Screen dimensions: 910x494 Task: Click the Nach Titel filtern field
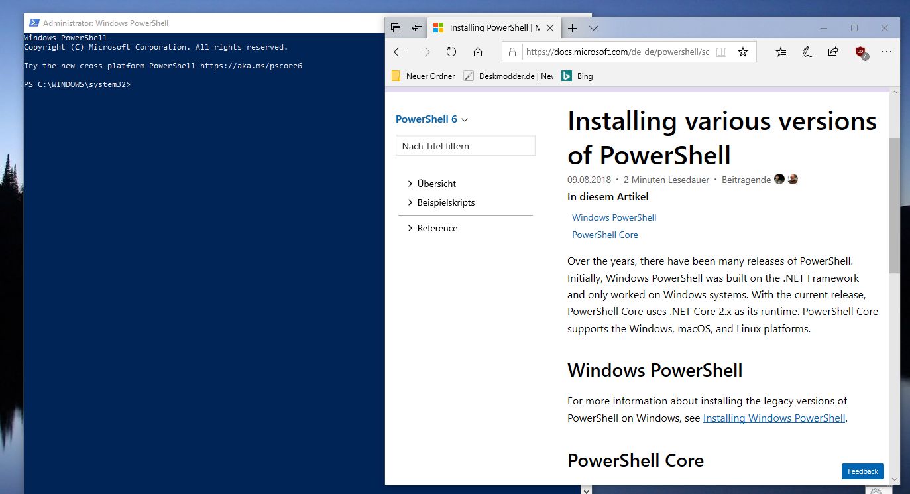(x=465, y=145)
